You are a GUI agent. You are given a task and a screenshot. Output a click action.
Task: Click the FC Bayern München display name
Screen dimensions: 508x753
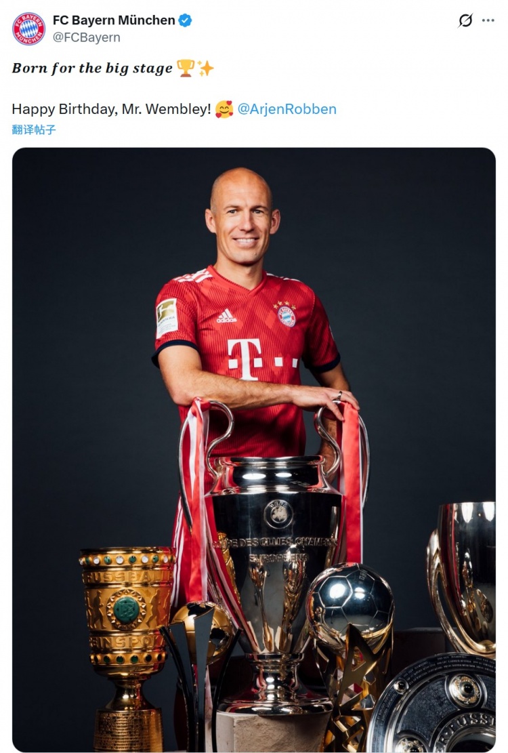coord(114,20)
